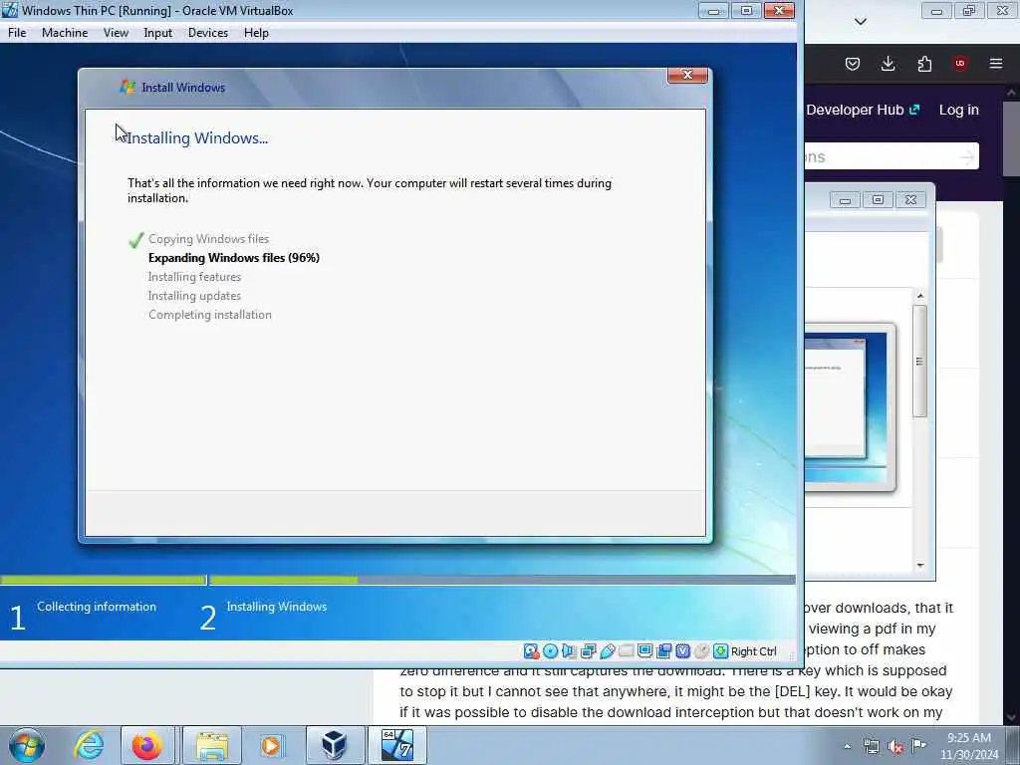Click the audio status icon in VirtualBox
The height and width of the screenshot is (765, 1020).
pyautogui.click(x=569, y=651)
